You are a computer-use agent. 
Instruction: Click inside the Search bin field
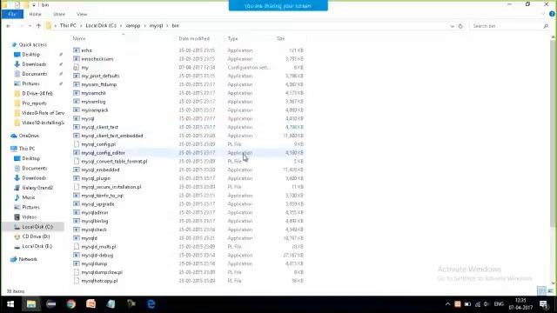click(x=507, y=26)
